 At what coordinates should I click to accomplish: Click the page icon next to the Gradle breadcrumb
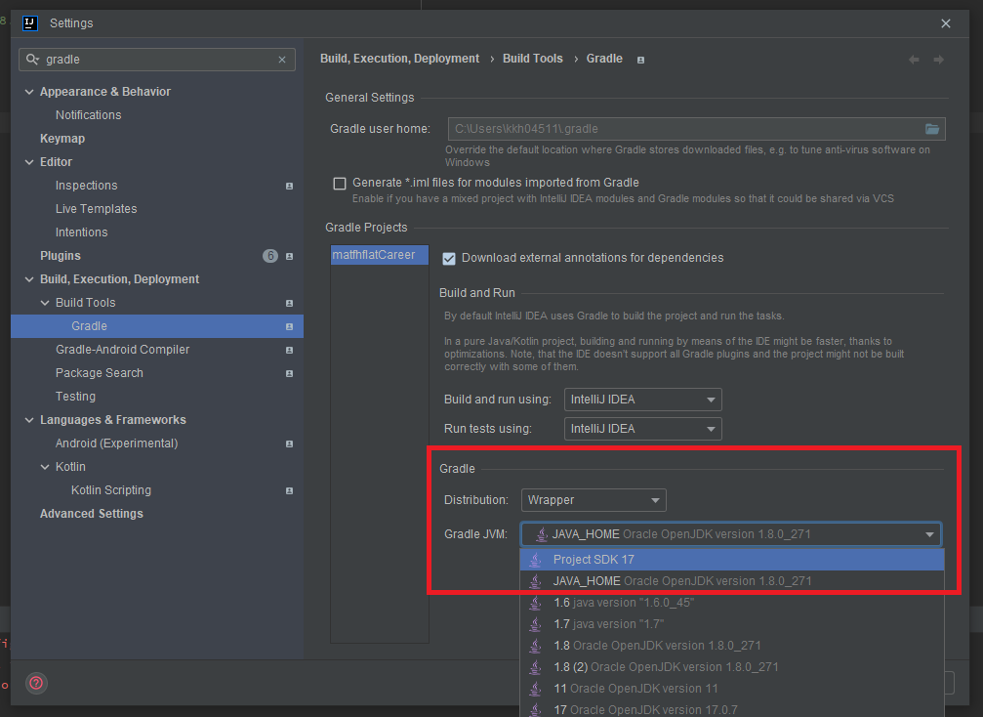(639, 60)
